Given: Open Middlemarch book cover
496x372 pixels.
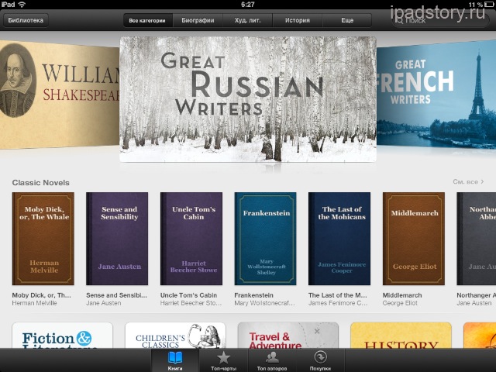Looking at the screenshot, I should click(x=414, y=239).
